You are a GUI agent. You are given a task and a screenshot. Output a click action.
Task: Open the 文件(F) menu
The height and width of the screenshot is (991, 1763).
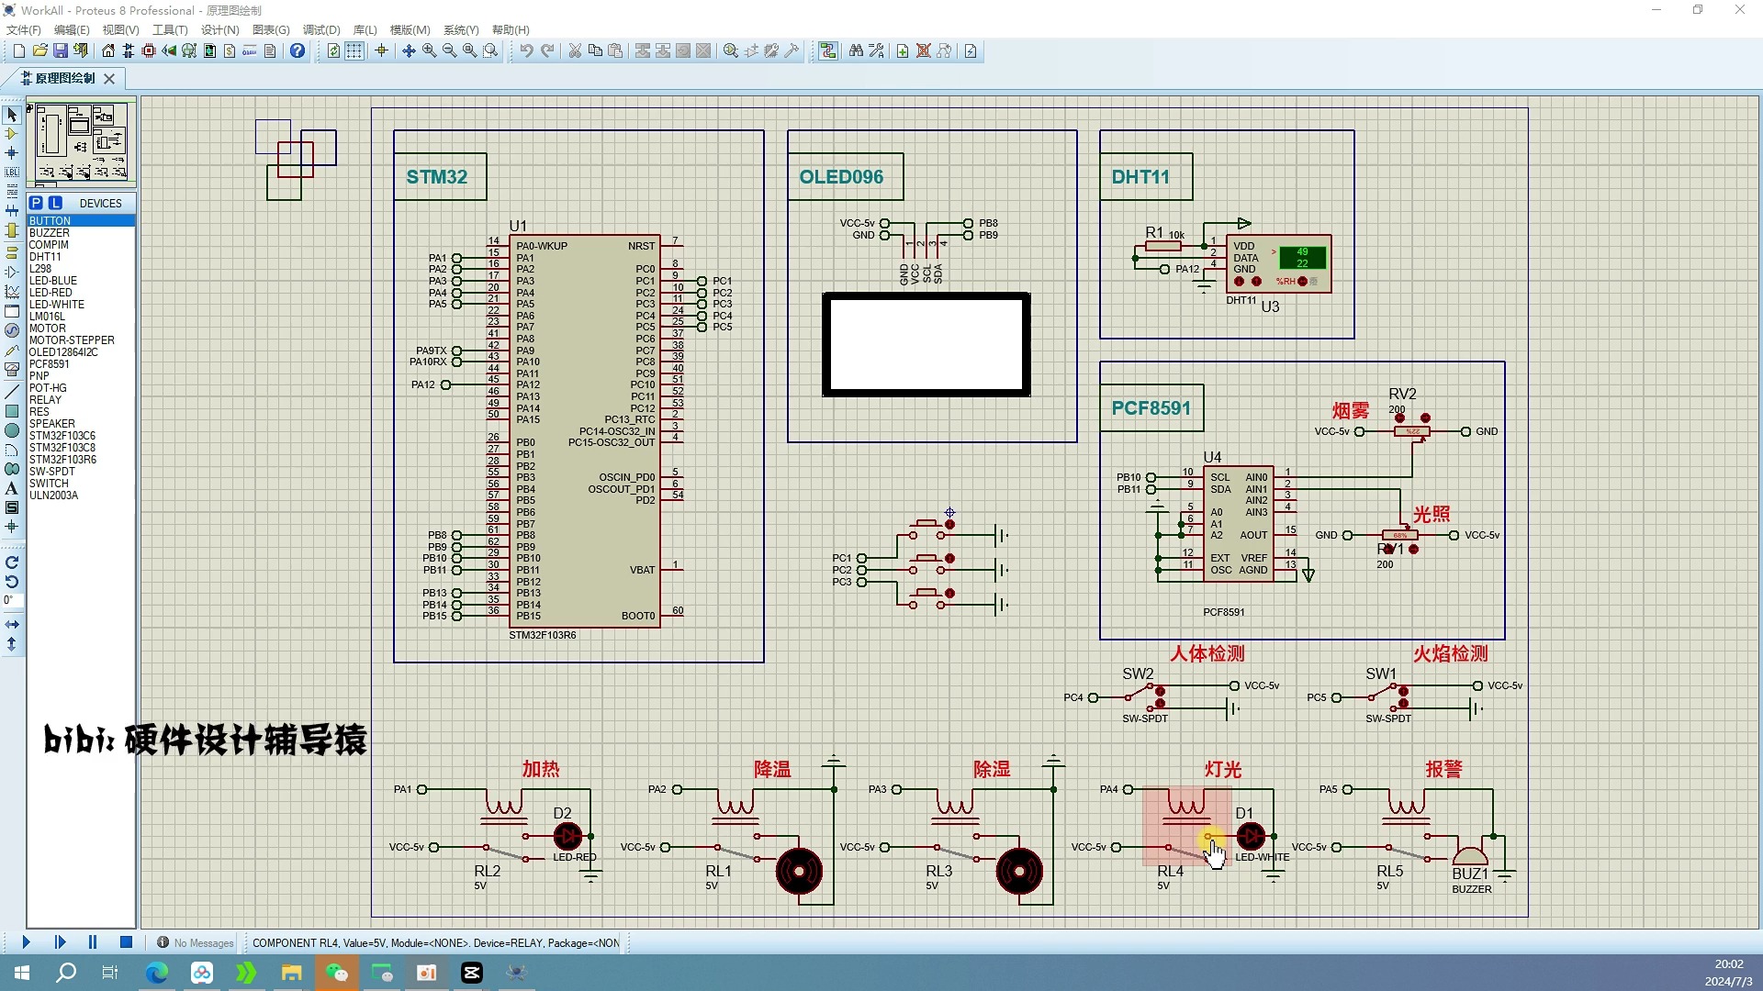tap(24, 30)
